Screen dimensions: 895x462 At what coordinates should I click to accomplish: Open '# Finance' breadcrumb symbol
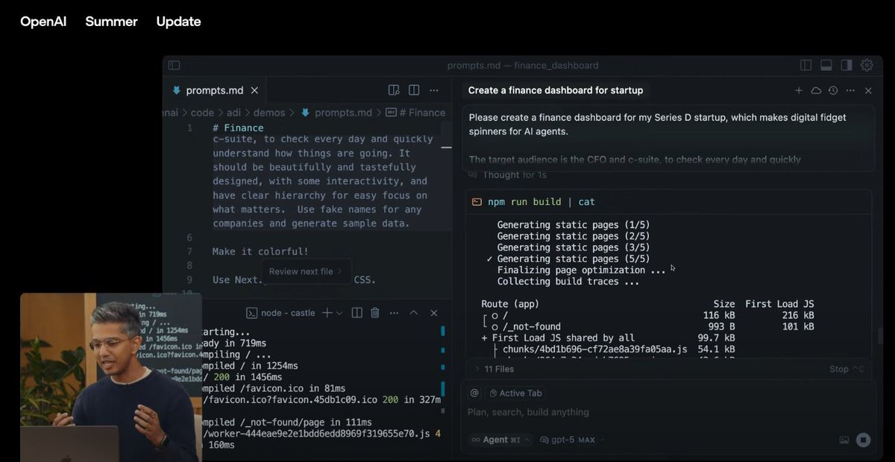point(416,113)
